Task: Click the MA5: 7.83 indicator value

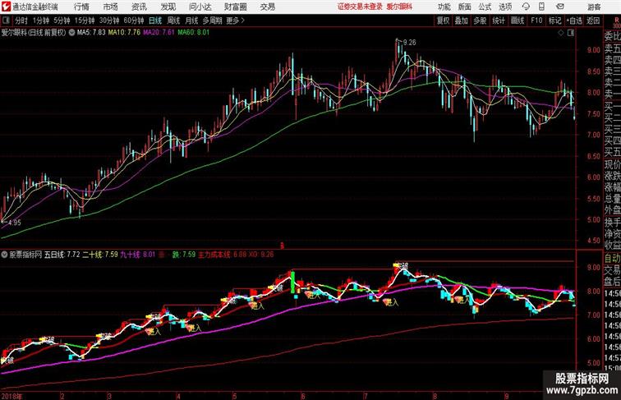Action: coord(91,33)
